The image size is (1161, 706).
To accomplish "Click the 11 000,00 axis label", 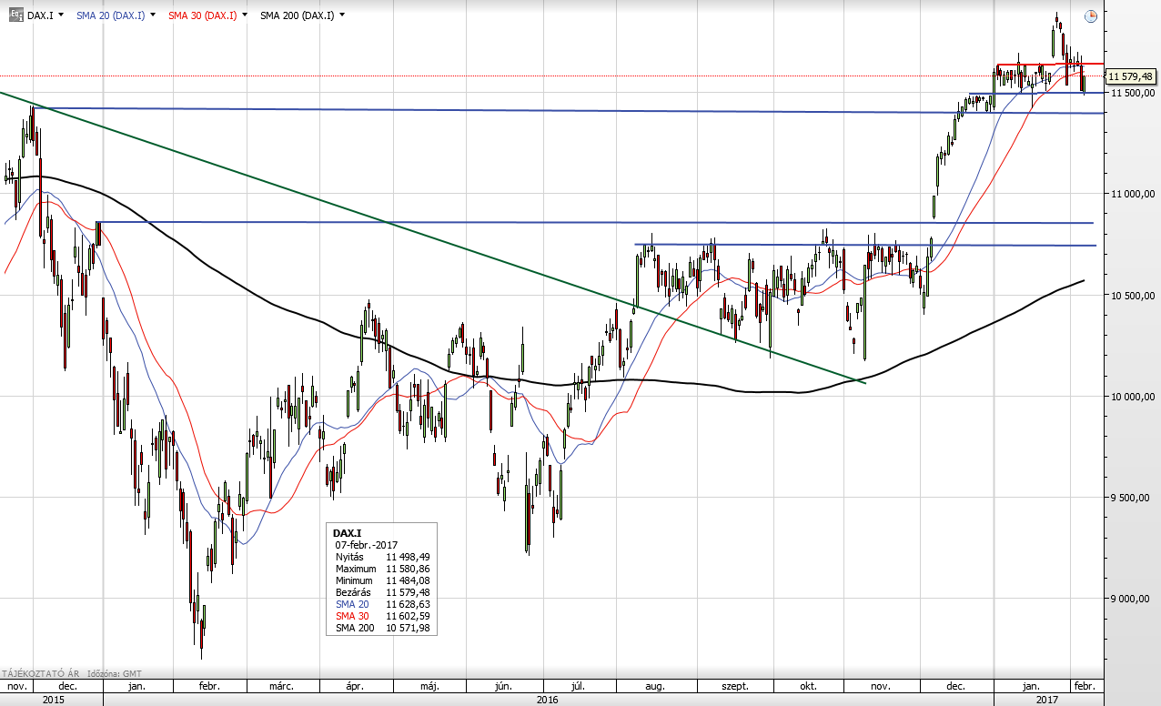I will (x=1132, y=194).
